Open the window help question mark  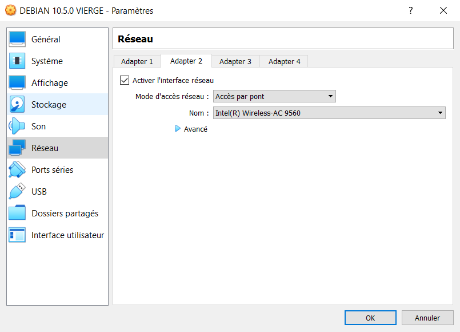[x=410, y=10]
